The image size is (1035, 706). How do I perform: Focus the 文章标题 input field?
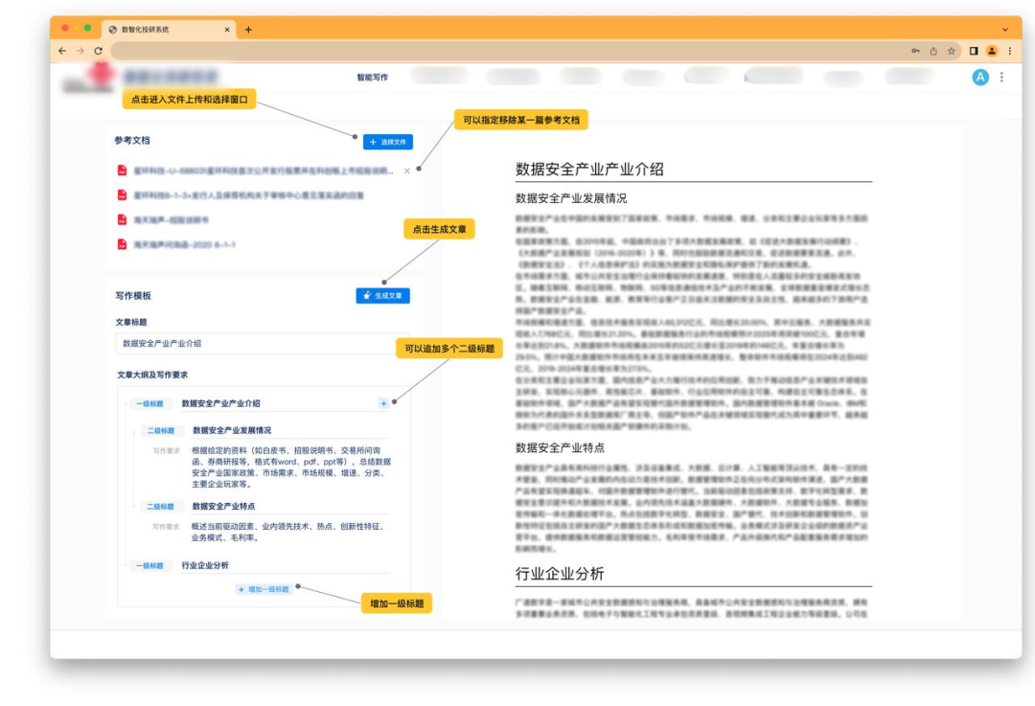pos(263,343)
